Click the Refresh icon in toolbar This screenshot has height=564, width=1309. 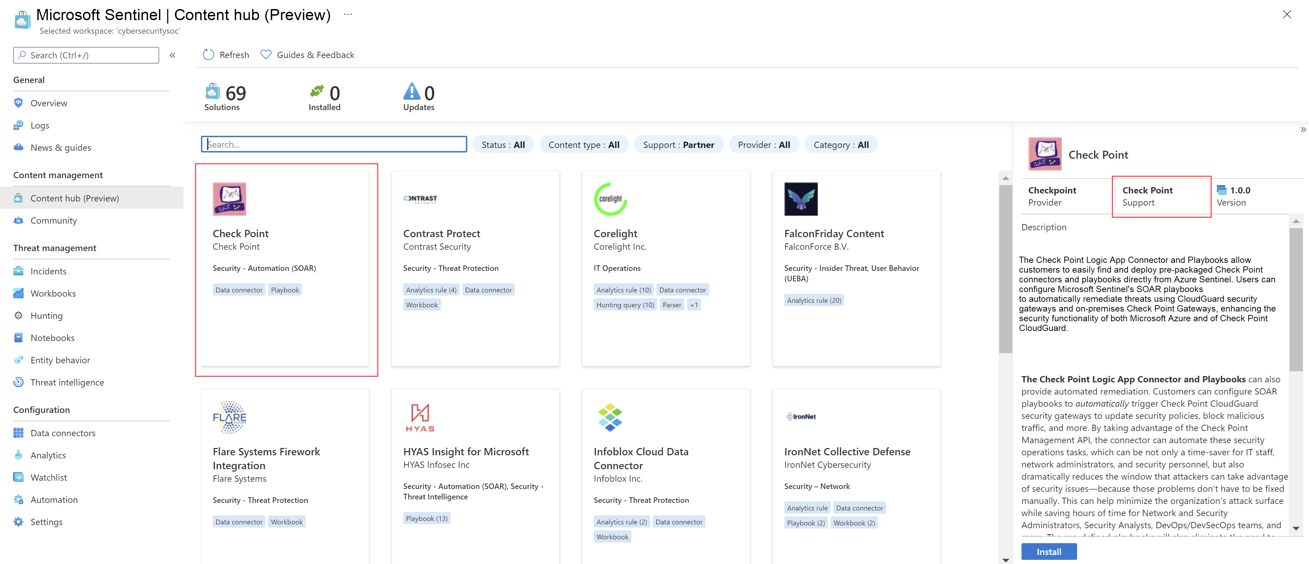coord(208,55)
